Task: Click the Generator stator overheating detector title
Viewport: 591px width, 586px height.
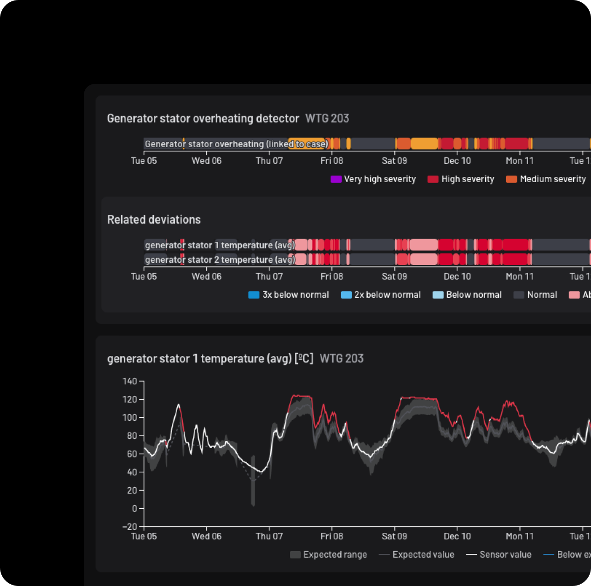Action: tap(203, 118)
